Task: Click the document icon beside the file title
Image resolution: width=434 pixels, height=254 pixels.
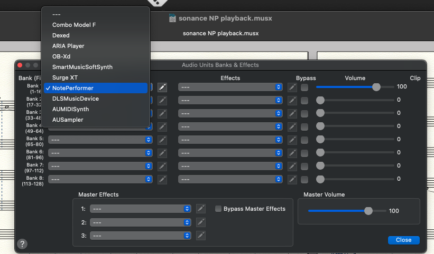Action: tap(172, 18)
